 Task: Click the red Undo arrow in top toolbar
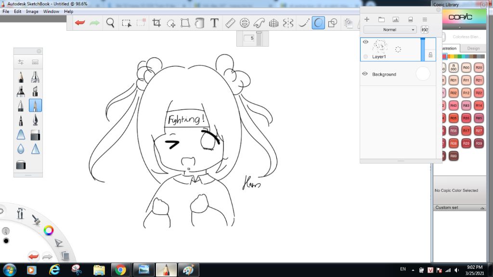(80, 23)
